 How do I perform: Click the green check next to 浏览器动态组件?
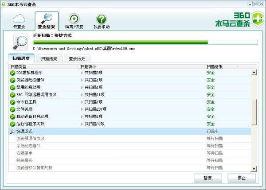tap(12, 80)
